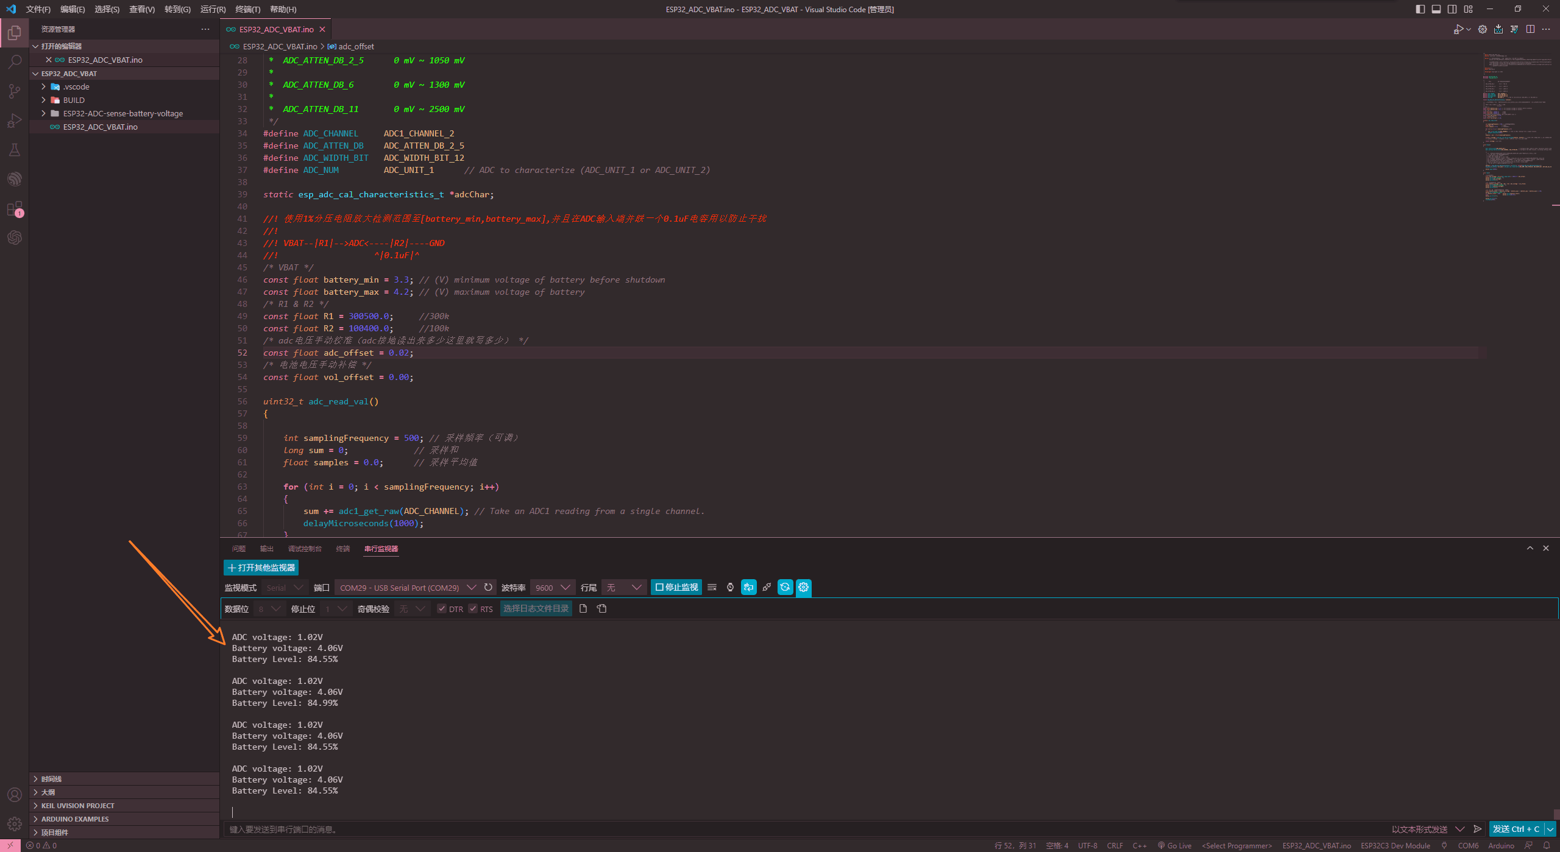Screen dimensions: 1560x852
Task: Click the 停止监视 button
Action: tap(676, 587)
